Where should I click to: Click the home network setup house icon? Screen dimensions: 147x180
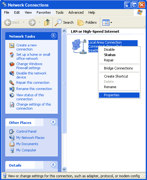click(12, 55)
